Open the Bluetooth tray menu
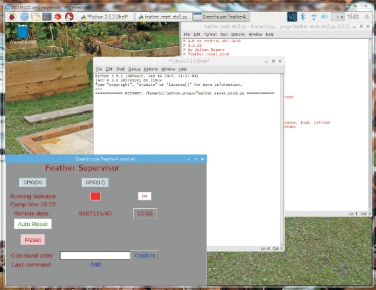376x290 pixels. click(x=303, y=17)
